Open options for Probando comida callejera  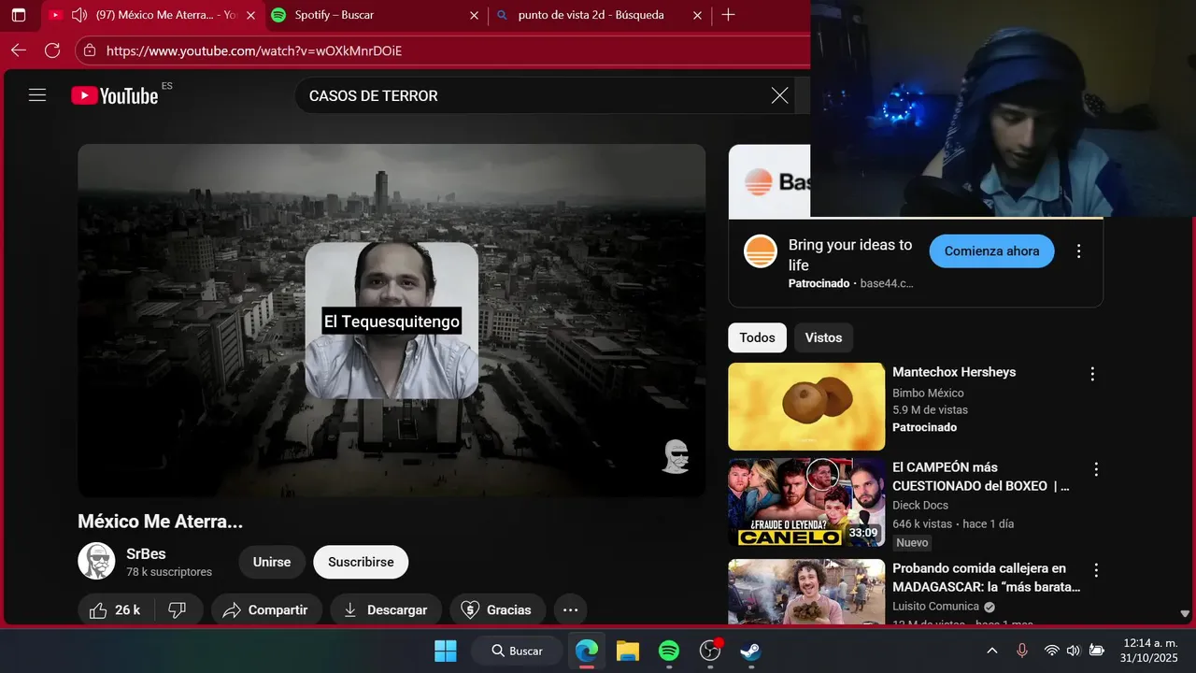point(1096,570)
